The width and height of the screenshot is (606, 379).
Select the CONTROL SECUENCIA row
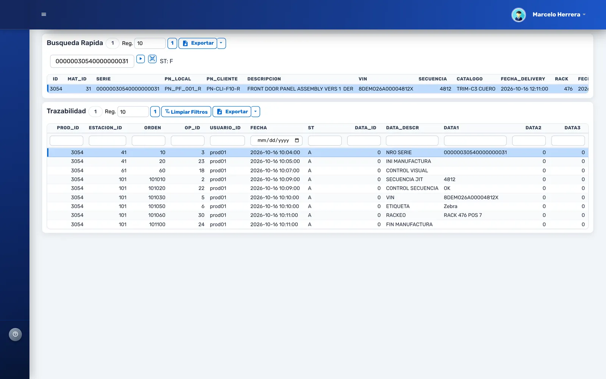pos(318,188)
